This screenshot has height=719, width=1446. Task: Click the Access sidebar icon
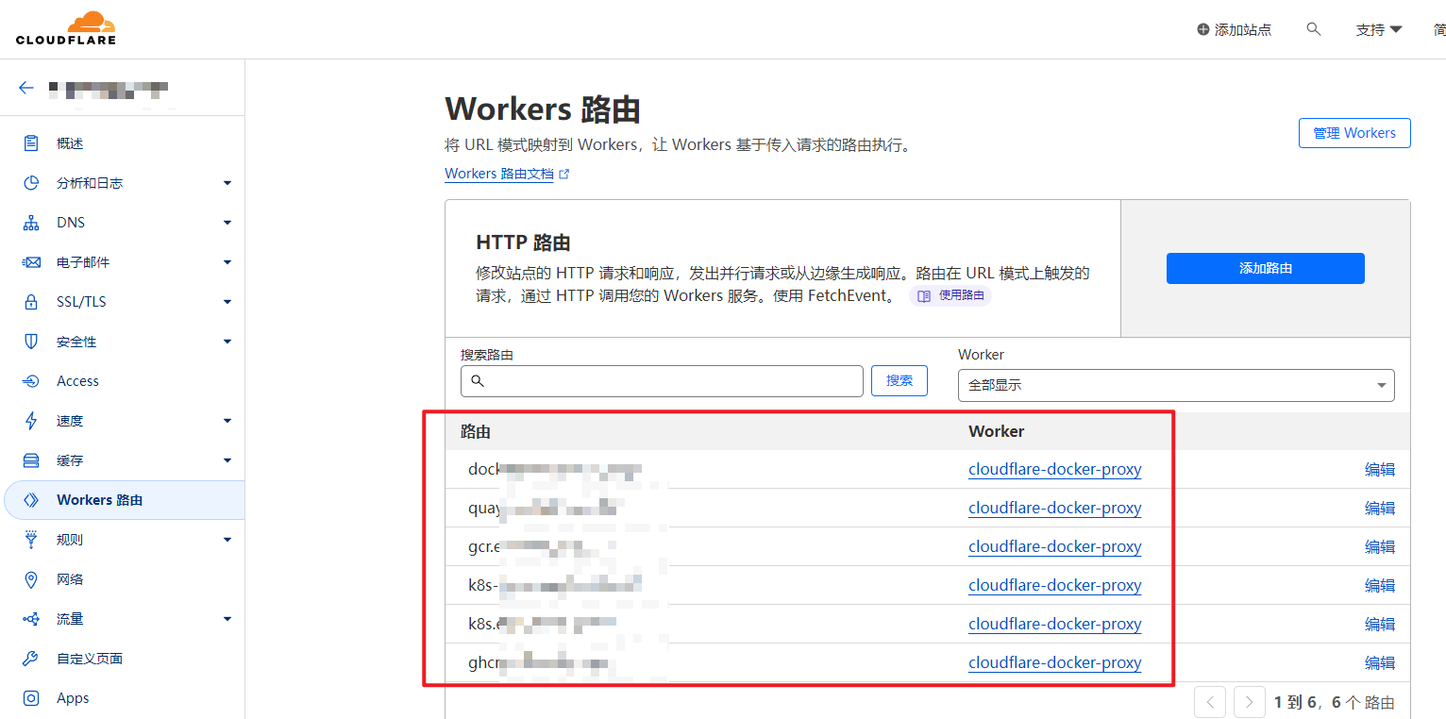point(31,381)
